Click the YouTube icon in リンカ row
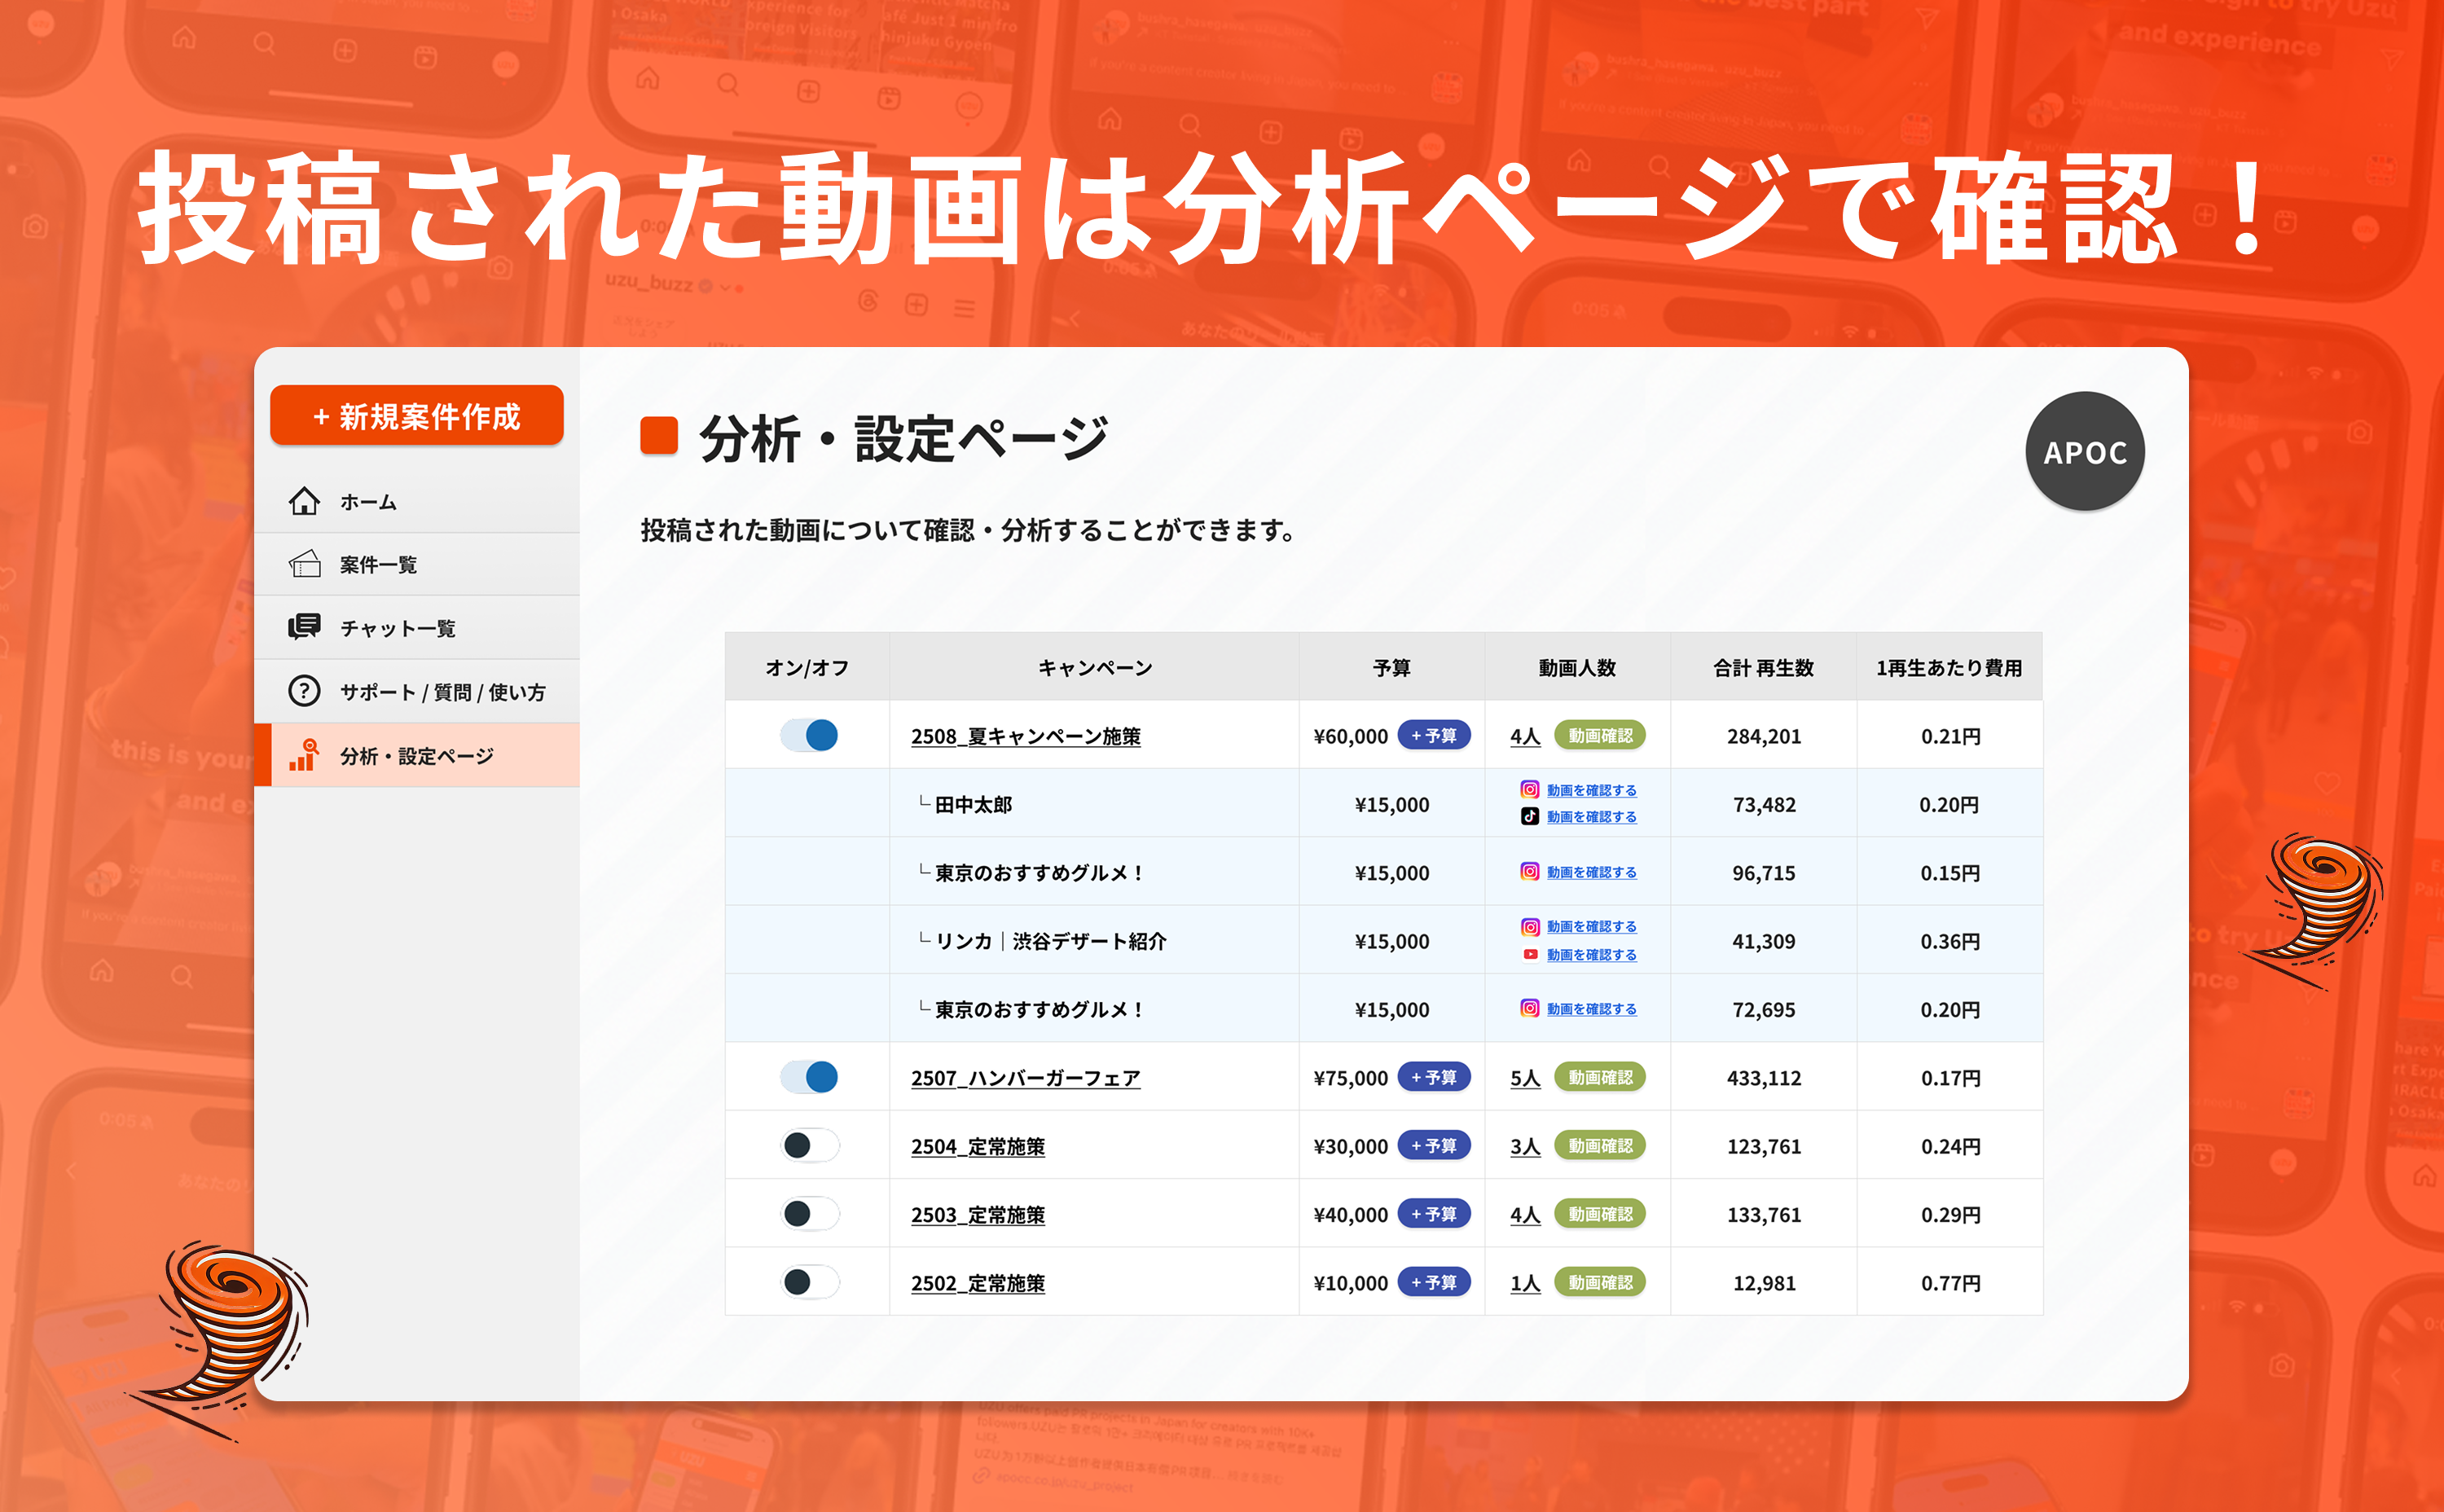Viewport: 2444px width, 1512px height. tap(1529, 954)
